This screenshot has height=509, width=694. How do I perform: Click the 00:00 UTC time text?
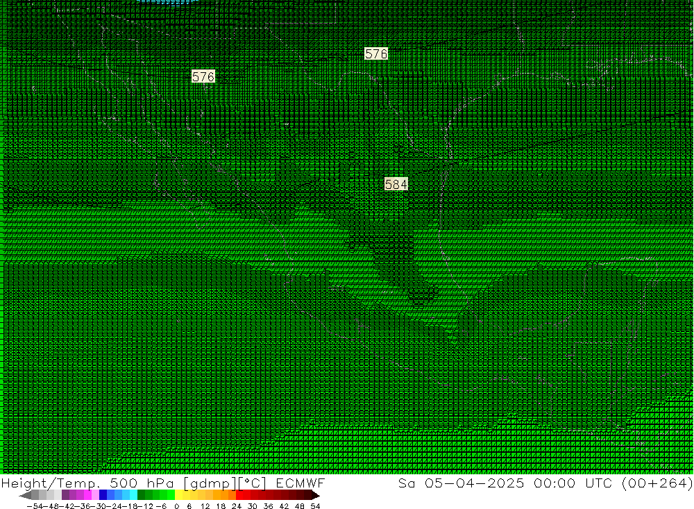[575, 483]
